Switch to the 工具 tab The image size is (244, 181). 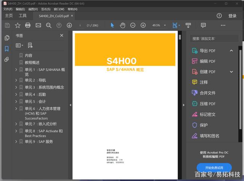tap(22, 16)
